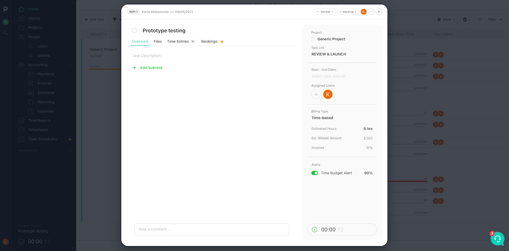Click the Task Description text area
The height and width of the screenshot is (251, 509).
[x=147, y=56]
